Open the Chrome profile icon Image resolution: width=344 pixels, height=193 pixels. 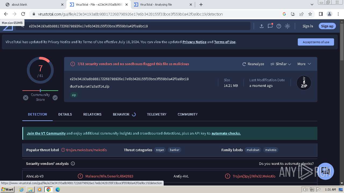pyautogui.click(x=329, y=14)
